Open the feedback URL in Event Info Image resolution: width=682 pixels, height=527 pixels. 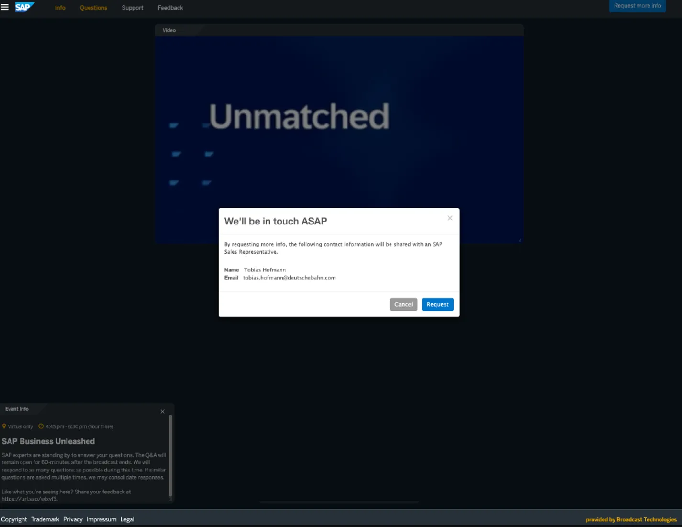30,499
